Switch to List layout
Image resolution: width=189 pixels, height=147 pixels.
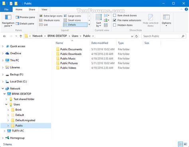click(x=43, y=25)
